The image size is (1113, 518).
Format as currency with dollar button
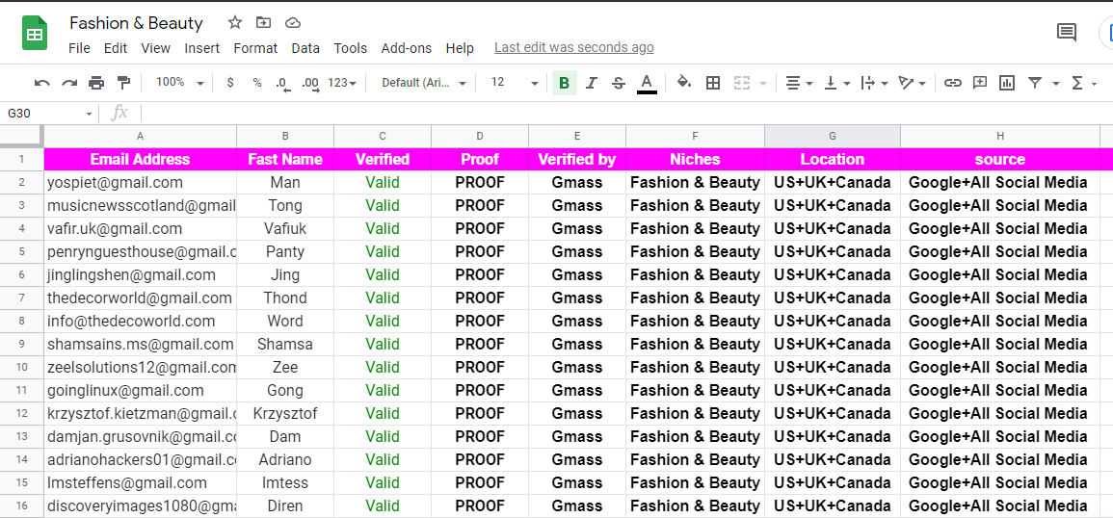pyautogui.click(x=230, y=83)
